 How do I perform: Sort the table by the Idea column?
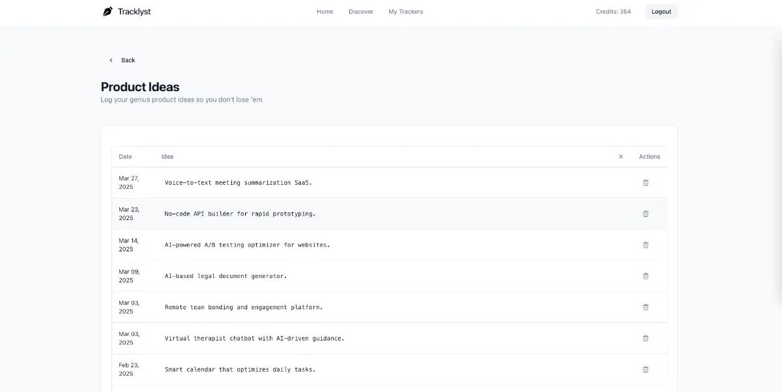pos(167,156)
